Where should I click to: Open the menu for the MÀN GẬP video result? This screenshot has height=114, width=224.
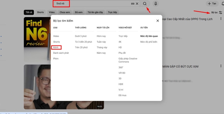(221, 66)
